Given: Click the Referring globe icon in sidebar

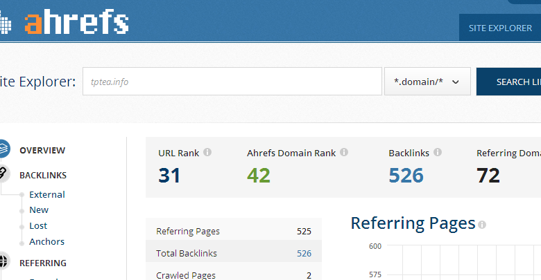Looking at the screenshot, I should (x=3, y=261).
